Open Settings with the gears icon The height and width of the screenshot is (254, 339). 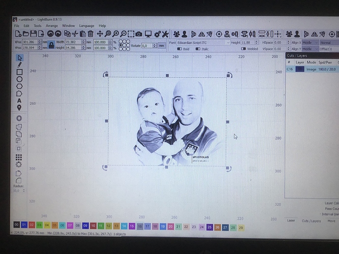[x=157, y=34]
